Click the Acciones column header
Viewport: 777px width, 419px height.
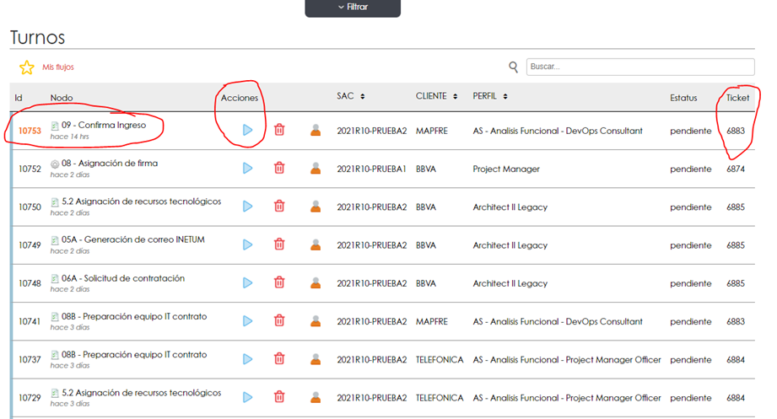pos(240,98)
